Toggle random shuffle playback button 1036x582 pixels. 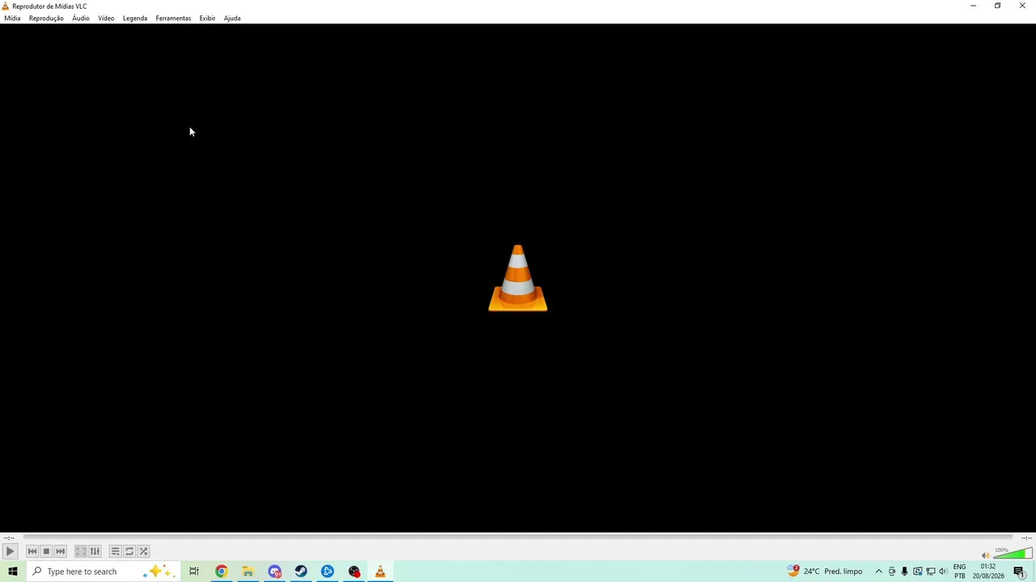[143, 551]
